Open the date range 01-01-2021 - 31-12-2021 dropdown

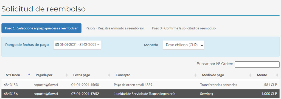click(x=77, y=45)
